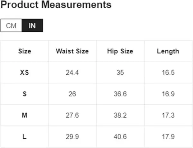Click the Size column header
The image size is (193, 148).
(25, 51)
